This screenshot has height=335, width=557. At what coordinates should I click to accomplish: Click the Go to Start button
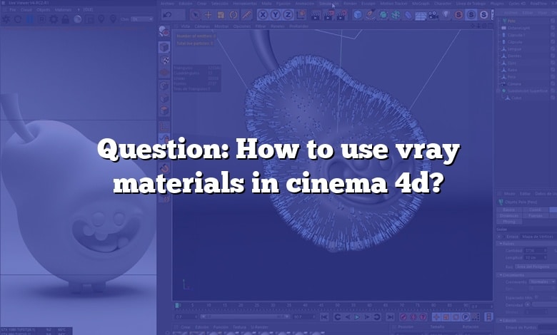point(324,317)
